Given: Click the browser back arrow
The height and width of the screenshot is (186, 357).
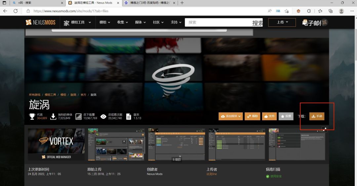Looking at the screenshot, I should [x=5, y=11].
